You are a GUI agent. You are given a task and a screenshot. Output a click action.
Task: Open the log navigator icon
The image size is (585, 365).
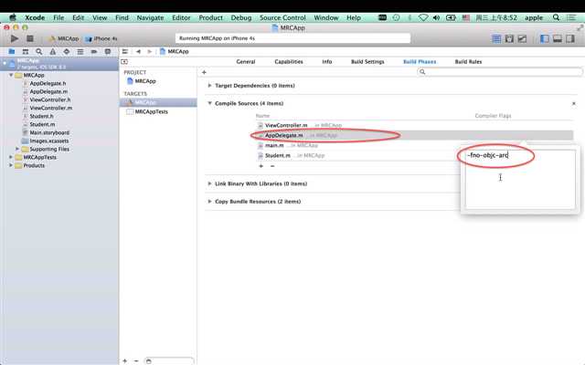pos(108,51)
